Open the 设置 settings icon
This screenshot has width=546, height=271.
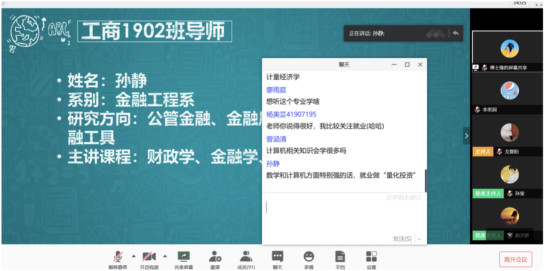click(x=371, y=256)
